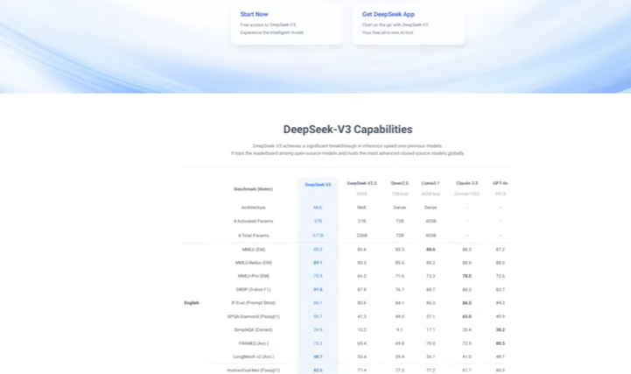Click DeepSeek V3 activated params value 37B

(318, 221)
